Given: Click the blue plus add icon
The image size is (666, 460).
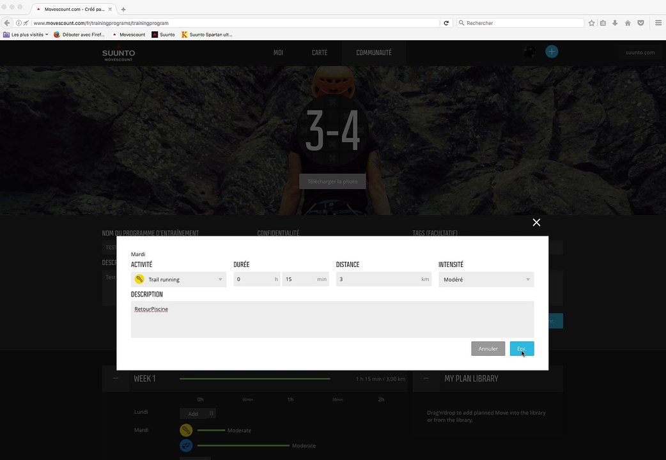Looking at the screenshot, I should pos(552,52).
